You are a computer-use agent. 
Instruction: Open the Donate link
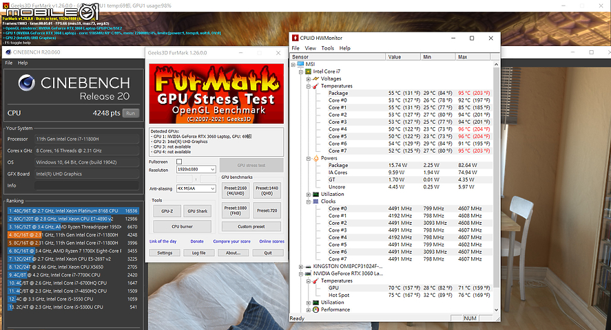(x=197, y=241)
